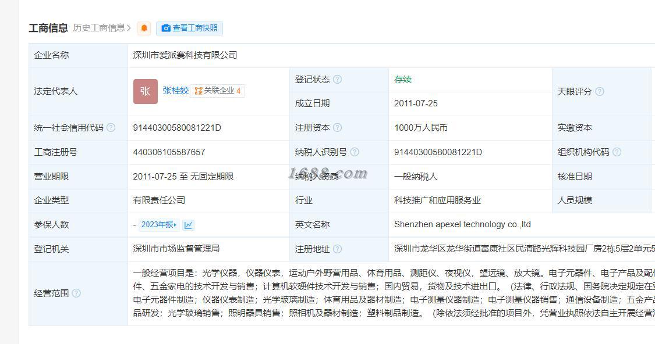Select registration number 440306105587657
This screenshot has width=655, height=344.
pyautogui.click(x=169, y=152)
